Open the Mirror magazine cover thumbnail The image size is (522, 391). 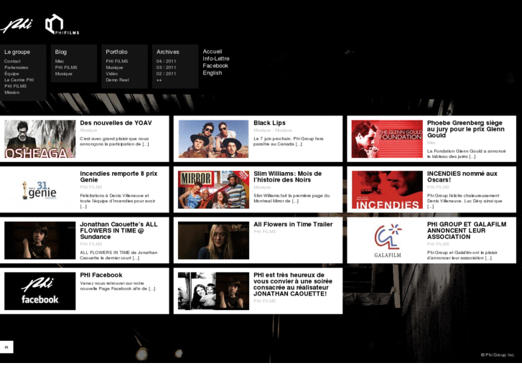[x=213, y=189]
